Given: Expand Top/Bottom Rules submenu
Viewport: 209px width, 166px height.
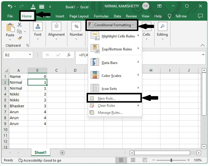Looking at the screenshot, I should pos(115,49).
